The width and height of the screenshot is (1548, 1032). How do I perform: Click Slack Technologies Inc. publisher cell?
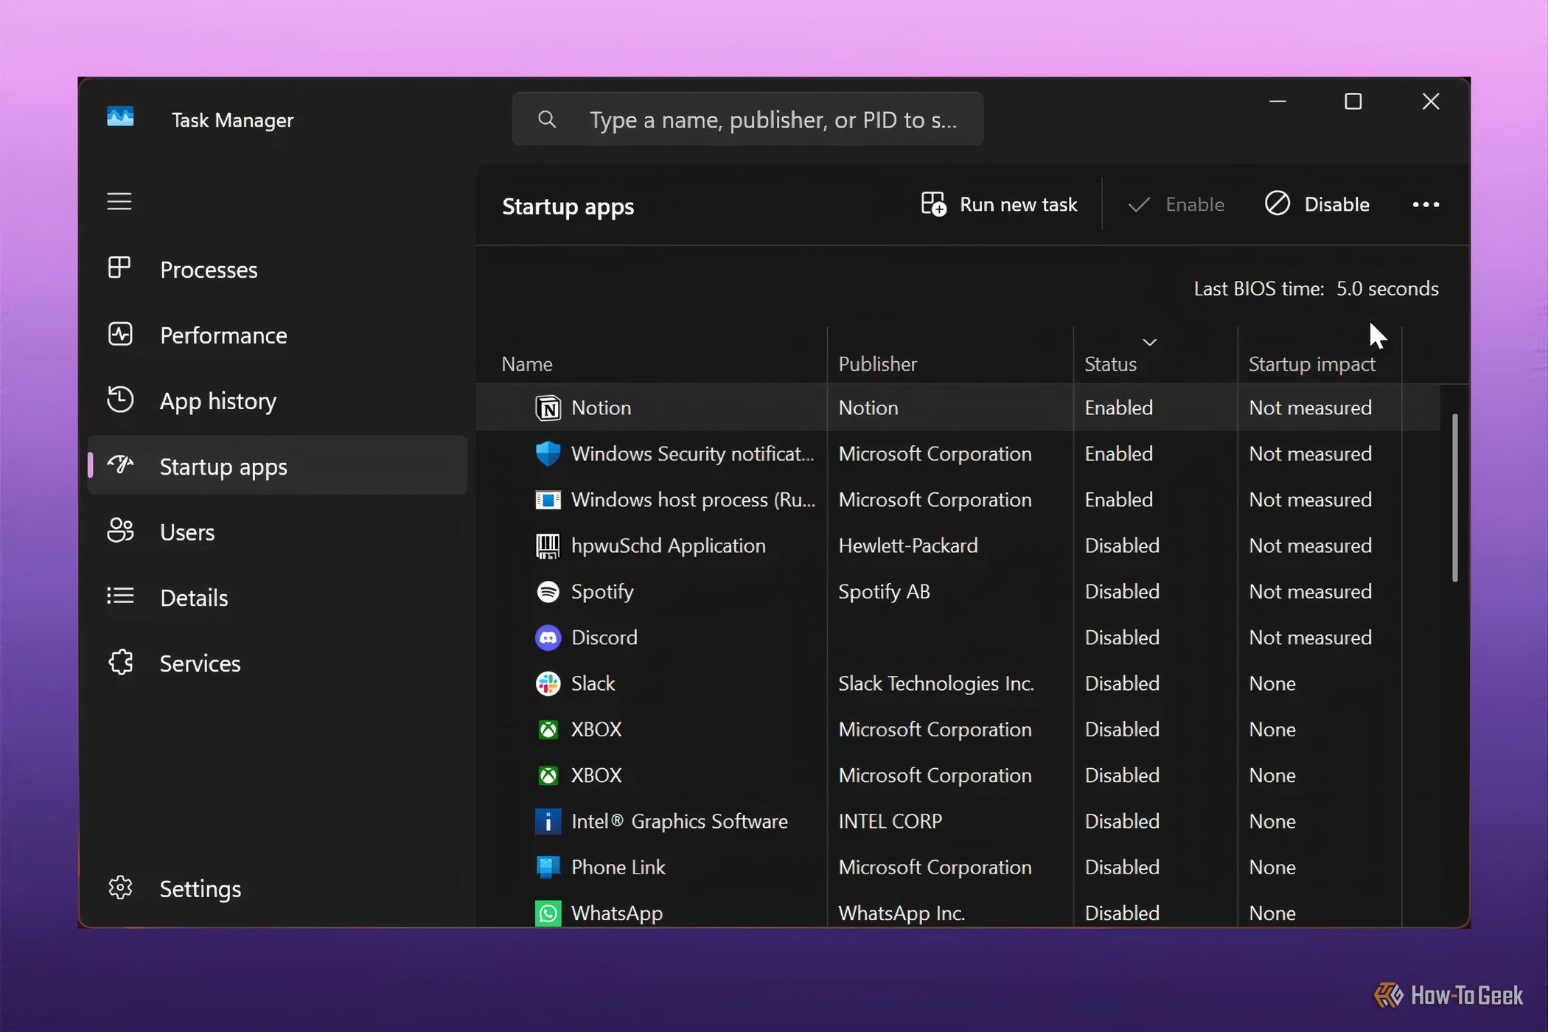click(935, 683)
